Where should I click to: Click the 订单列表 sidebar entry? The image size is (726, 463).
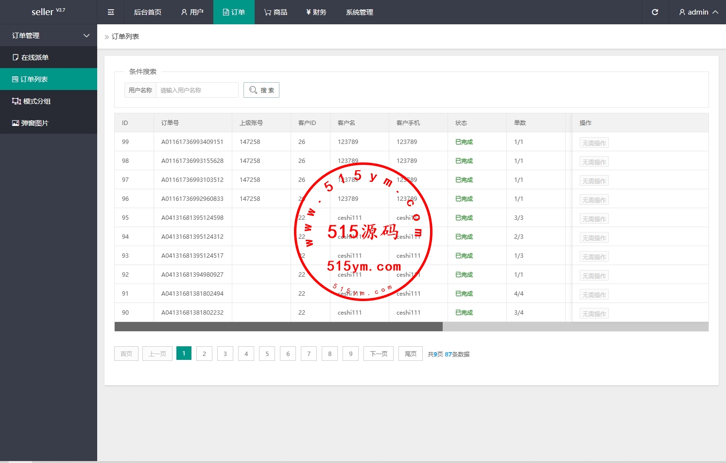point(34,79)
